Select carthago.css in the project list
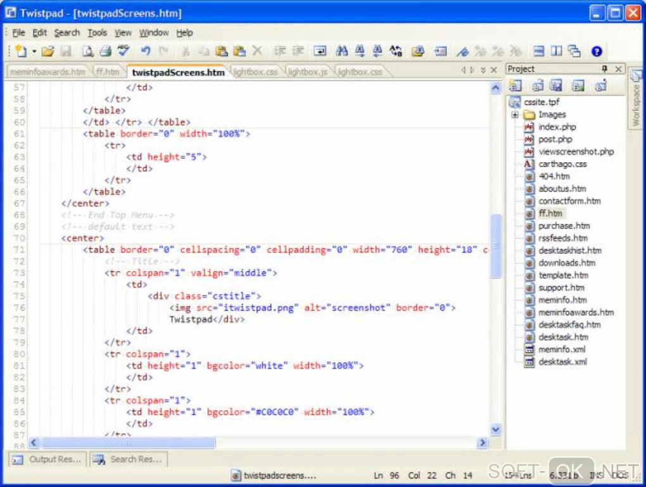Viewport: 646px width, 487px height. pyautogui.click(x=562, y=164)
